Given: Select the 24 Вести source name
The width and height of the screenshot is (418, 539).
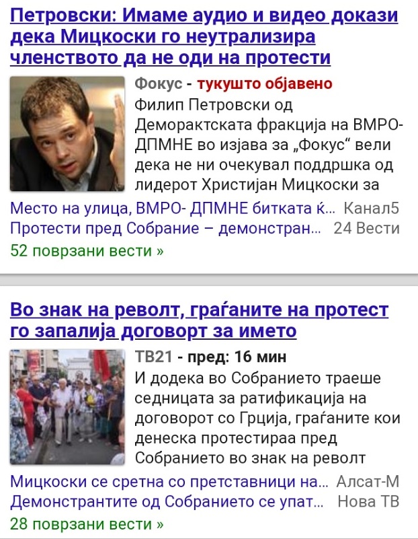Looking at the screenshot, I should (x=366, y=228).
